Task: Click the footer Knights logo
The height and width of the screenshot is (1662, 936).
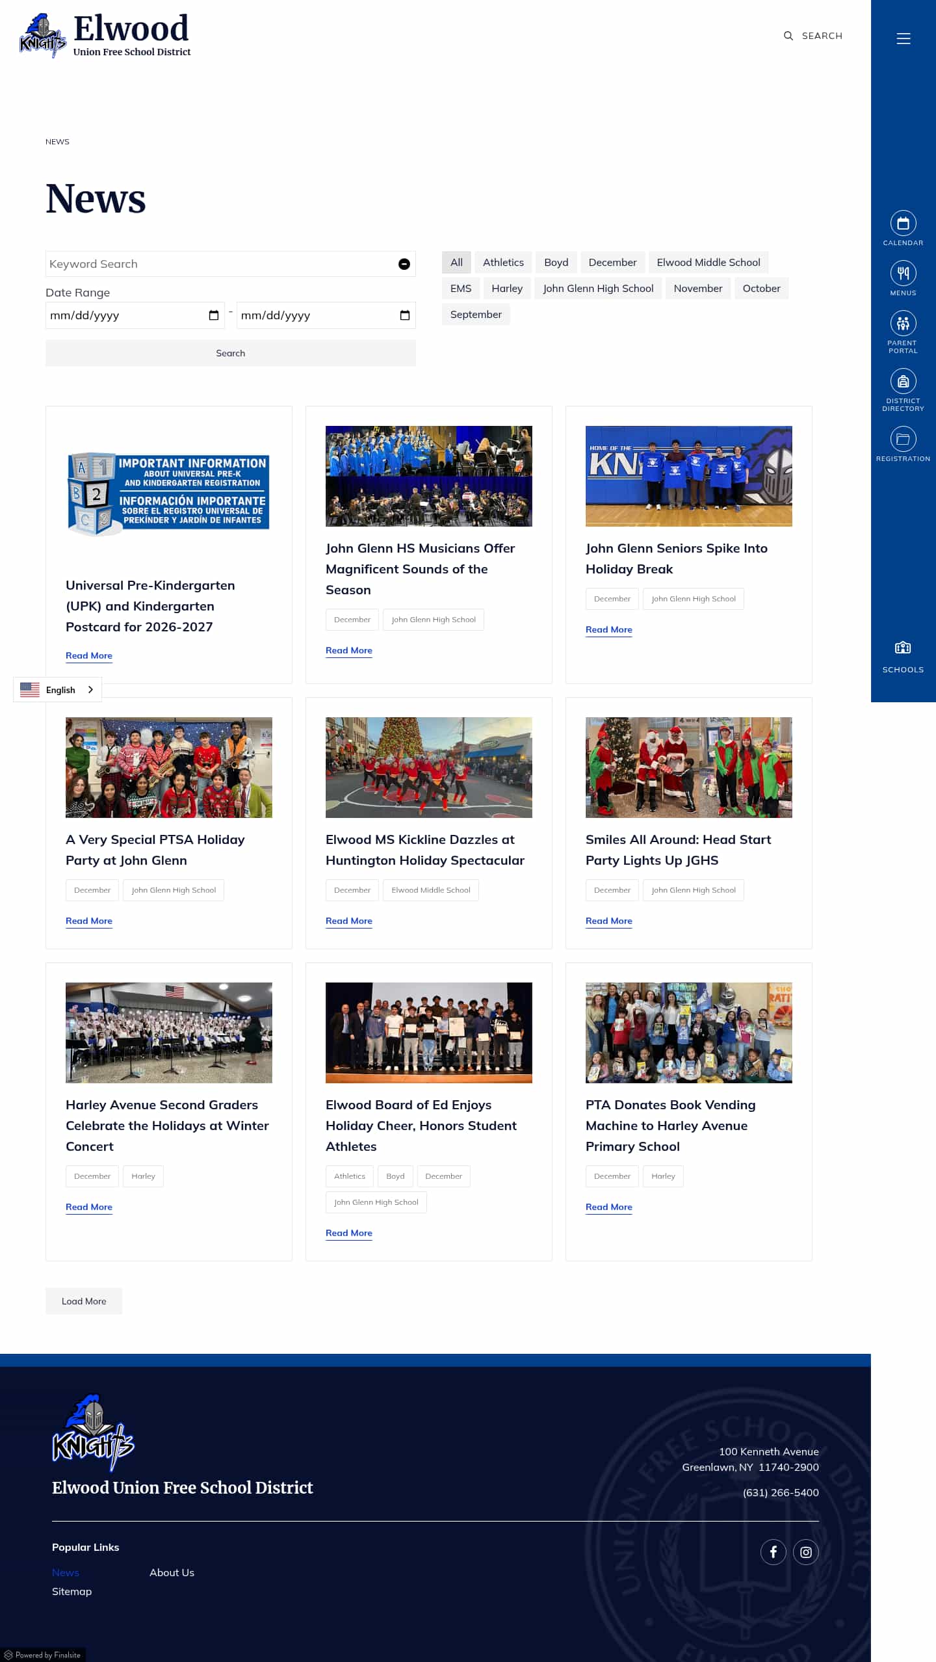Action: click(x=93, y=1432)
